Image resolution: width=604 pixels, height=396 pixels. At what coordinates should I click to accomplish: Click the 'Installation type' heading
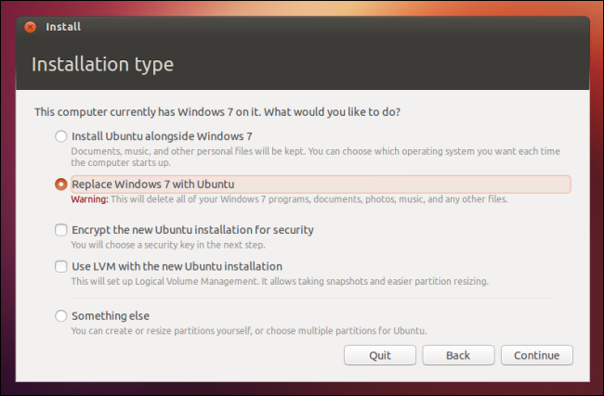(x=102, y=65)
